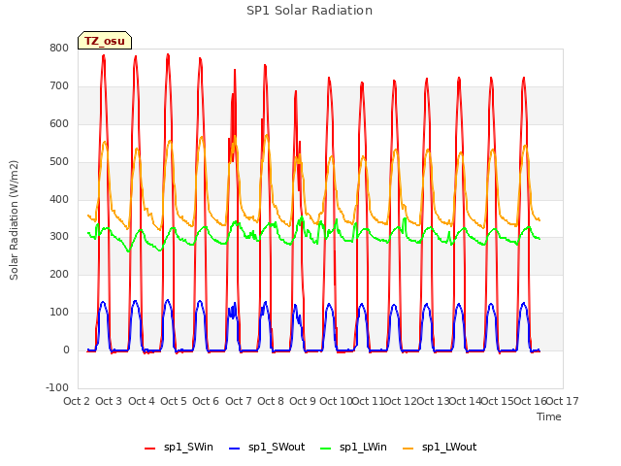The width and height of the screenshot is (621, 466).
Task: Click the Oct 4 x-axis label
Action: pos(142,401)
